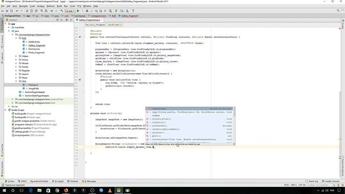
Task: Expand the Profile package
Action: (16, 67)
